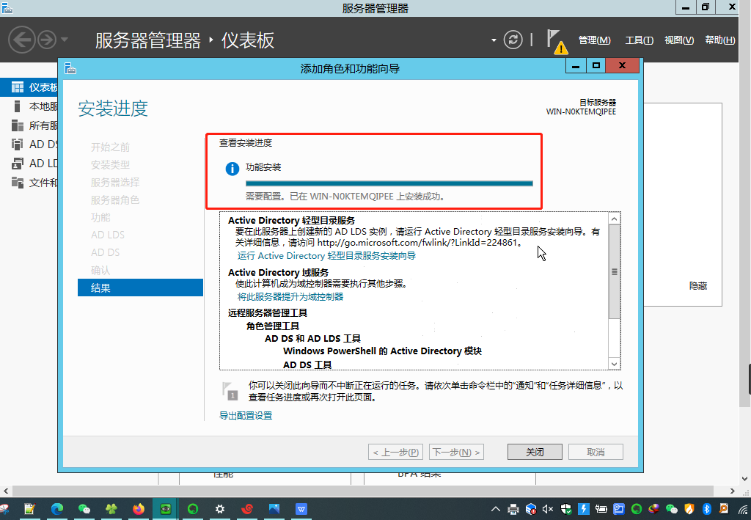Select the AD LDS sidebar item
Image resolution: width=751 pixels, height=520 pixels.
[29, 164]
